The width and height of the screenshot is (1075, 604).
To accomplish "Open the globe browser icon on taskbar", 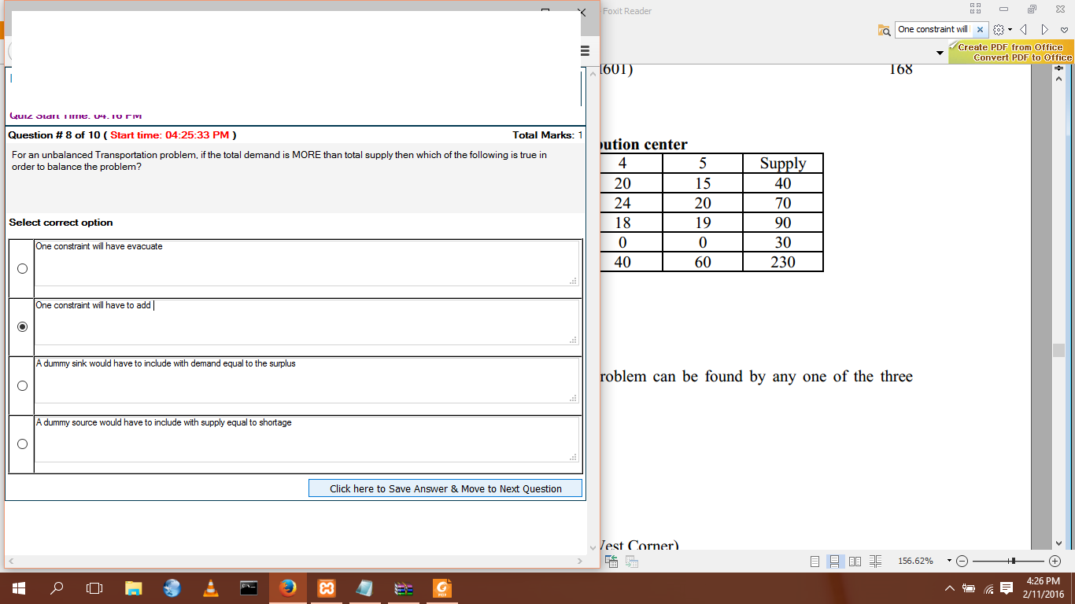I will [x=172, y=588].
